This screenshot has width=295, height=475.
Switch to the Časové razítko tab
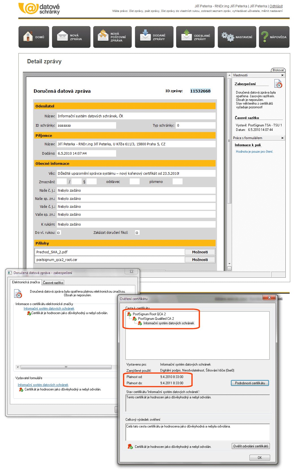(x=53, y=283)
